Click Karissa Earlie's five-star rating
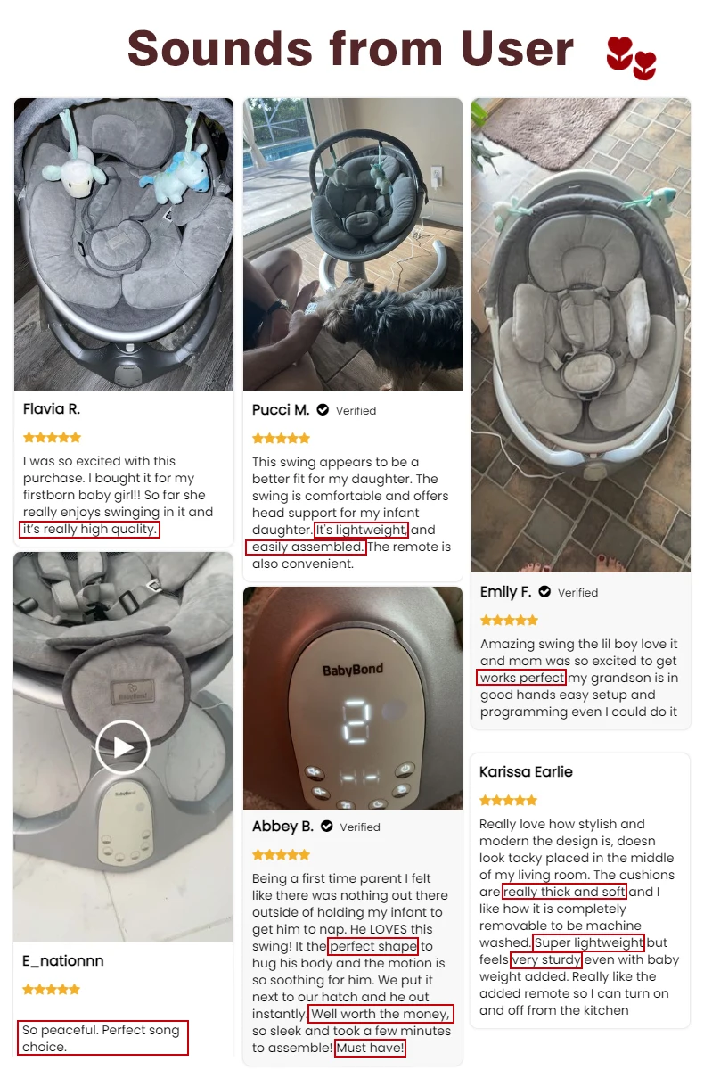704x1070 pixels. coord(509,800)
